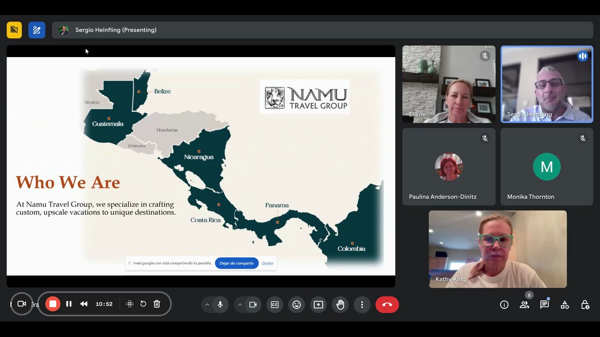The height and width of the screenshot is (337, 600).
Task: Toggle the recorder camera circle button
Action: (x=22, y=304)
